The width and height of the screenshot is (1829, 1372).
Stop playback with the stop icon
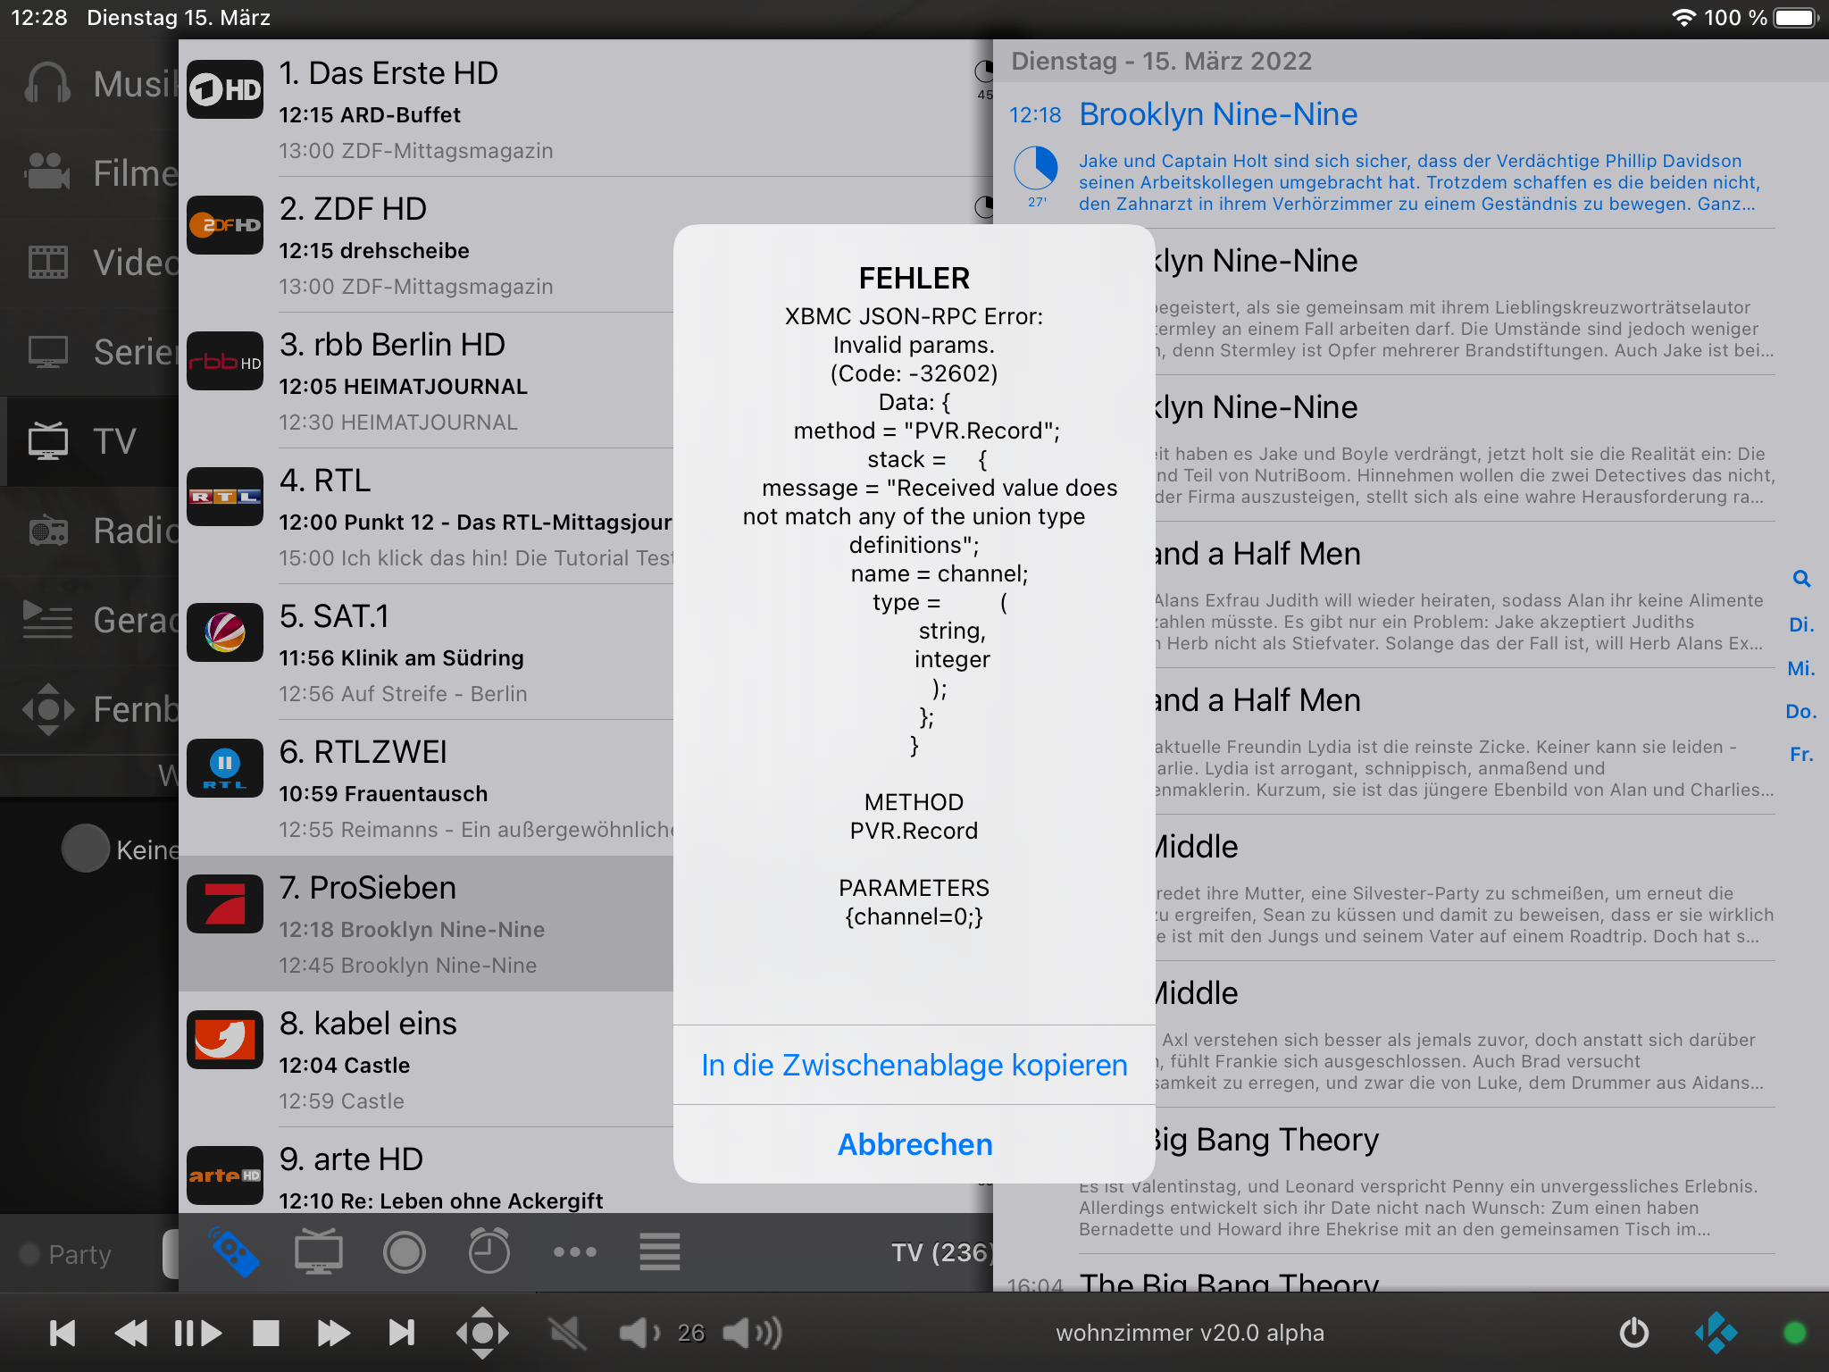pos(263,1333)
